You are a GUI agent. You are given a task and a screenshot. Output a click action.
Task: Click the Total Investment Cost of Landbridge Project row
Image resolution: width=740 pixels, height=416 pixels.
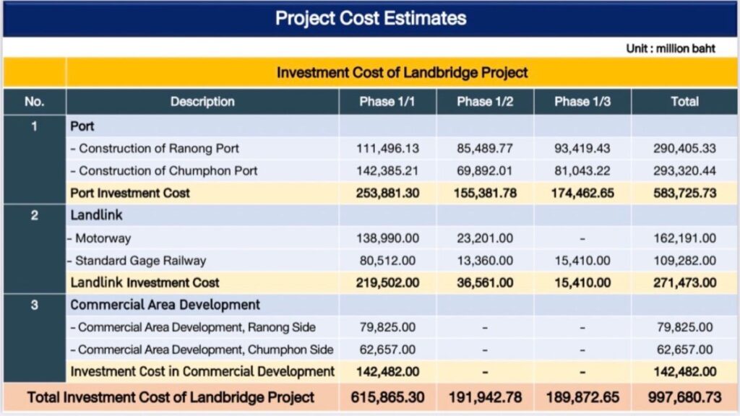pyautogui.click(x=171, y=396)
